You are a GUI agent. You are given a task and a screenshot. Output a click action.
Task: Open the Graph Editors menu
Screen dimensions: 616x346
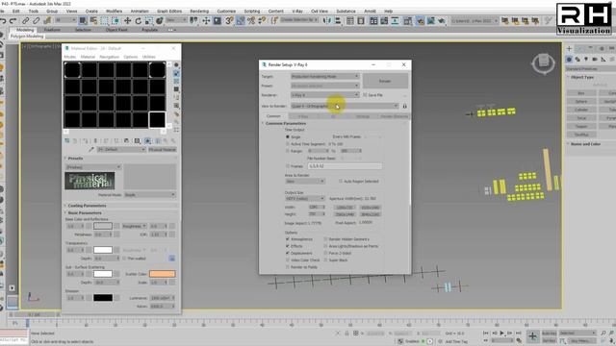(x=169, y=11)
